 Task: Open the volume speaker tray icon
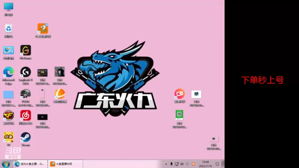(x=182, y=164)
